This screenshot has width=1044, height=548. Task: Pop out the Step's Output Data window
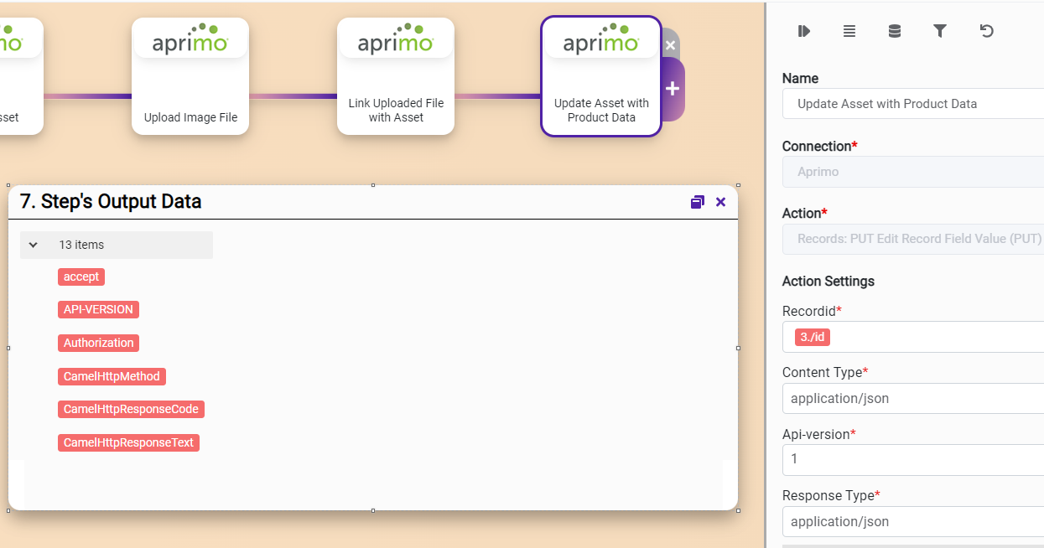tap(697, 202)
